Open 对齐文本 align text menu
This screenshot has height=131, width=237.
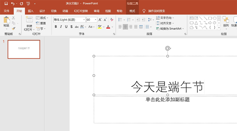(165, 23)
